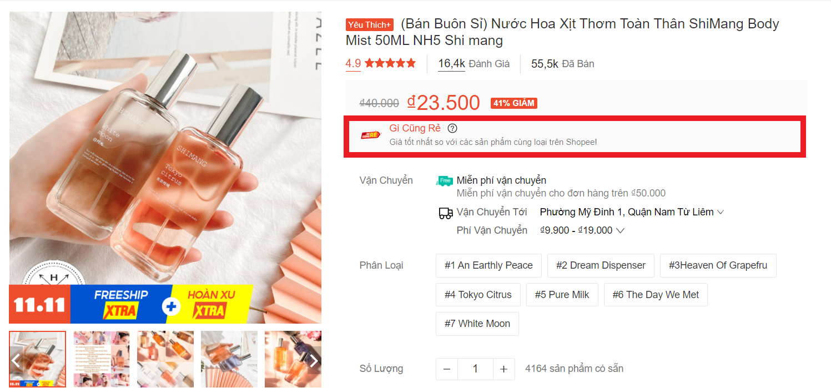Click the minus quantity button
The image size is (831, 388).
point(447,369)
